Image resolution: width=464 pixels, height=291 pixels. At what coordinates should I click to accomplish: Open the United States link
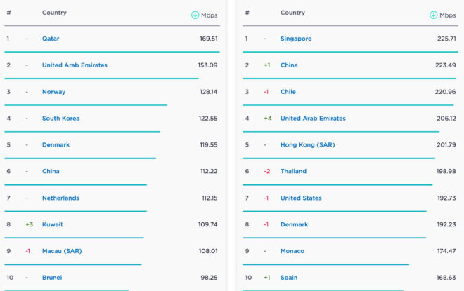coord(301,198)
